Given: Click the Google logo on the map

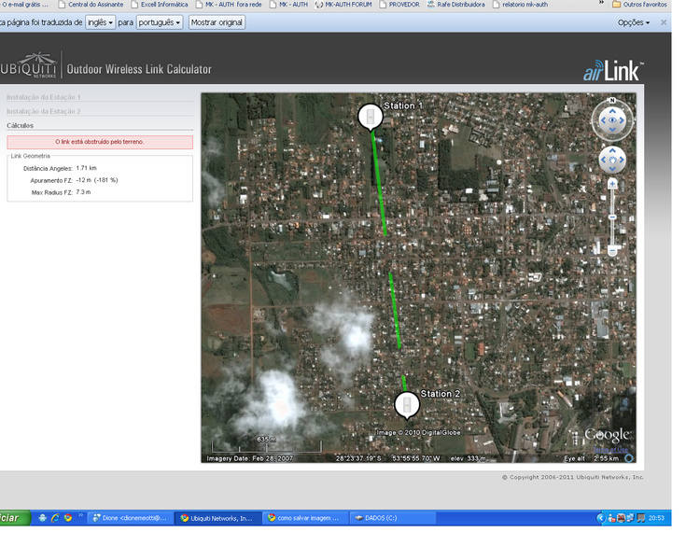Looking at the screenshot, I should pyautogui.click(x=608, y=434).
